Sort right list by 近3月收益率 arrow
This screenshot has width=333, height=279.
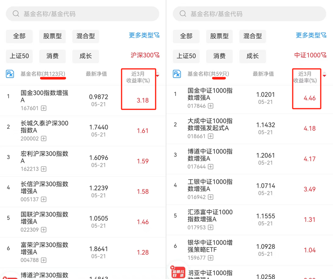click(324, 74)
